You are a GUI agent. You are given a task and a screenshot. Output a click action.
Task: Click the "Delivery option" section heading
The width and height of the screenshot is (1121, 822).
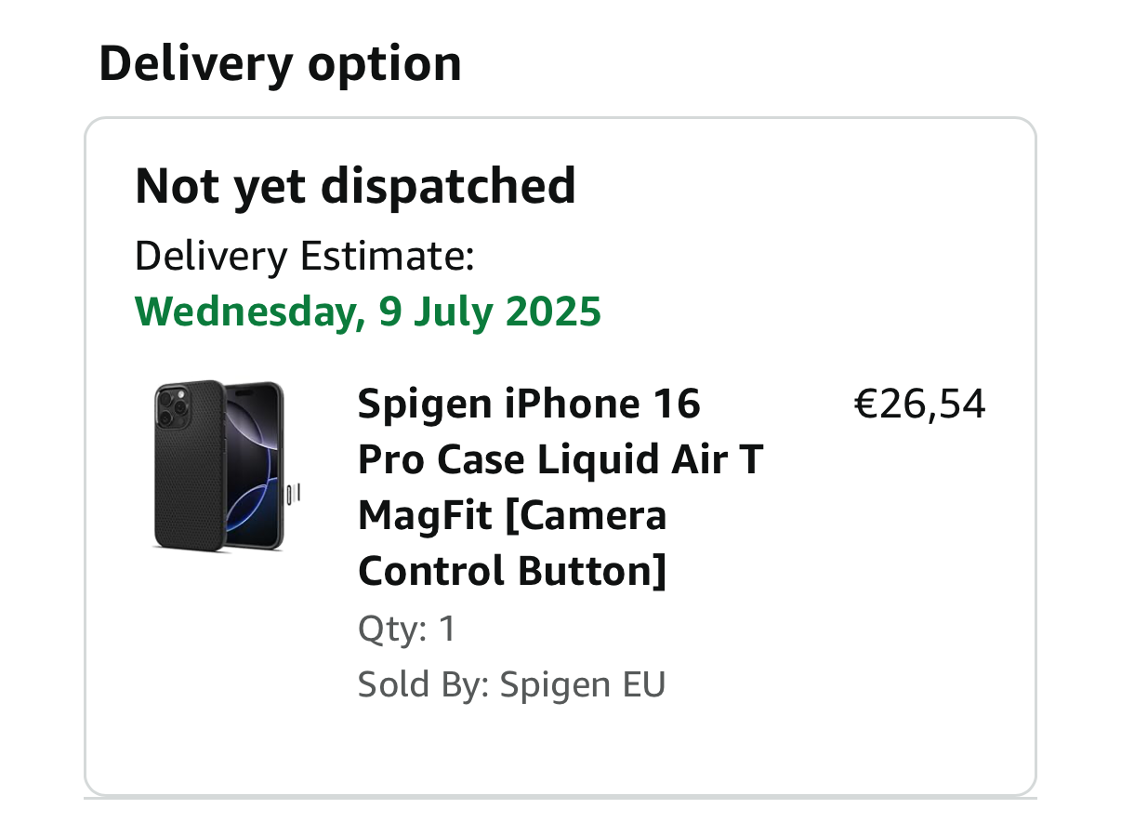point(280,64)
